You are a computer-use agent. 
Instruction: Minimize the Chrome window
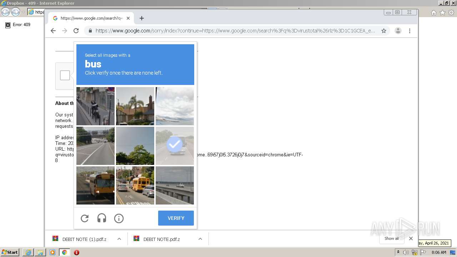pyautogui.click(x=388, y=12)
